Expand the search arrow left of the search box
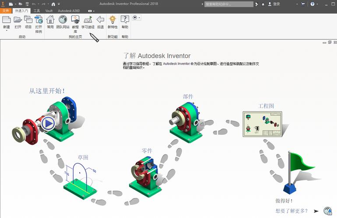The width and height of the screenshot is (337, 218). click(x=202, y=4)
